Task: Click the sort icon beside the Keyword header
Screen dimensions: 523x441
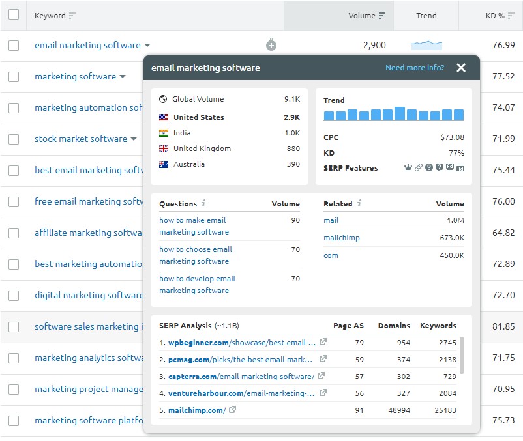Action: coord(72,16)
